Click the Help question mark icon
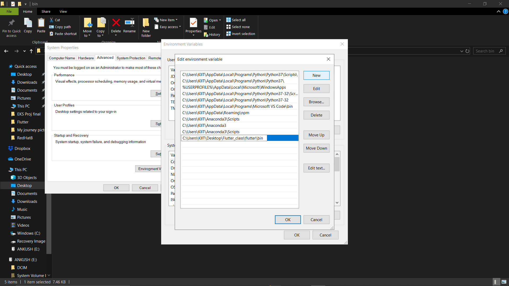The image size is (509, 286). coord(506,11)
